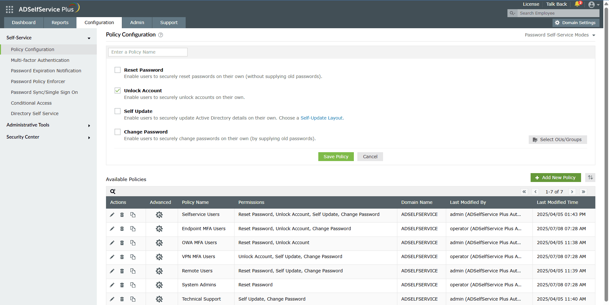609x305 pixels.
Task: Enable the Self Update checkbox
Action: coord(118,111)
